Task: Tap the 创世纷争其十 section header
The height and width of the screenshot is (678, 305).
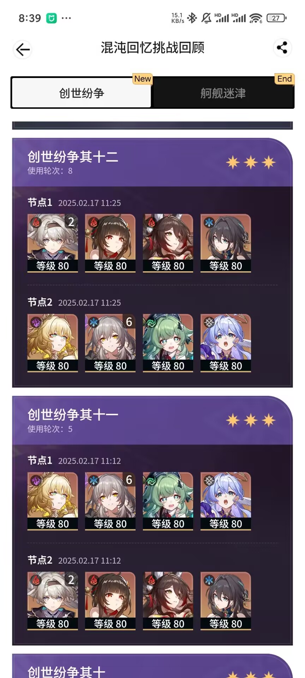Action: point(66,671)
